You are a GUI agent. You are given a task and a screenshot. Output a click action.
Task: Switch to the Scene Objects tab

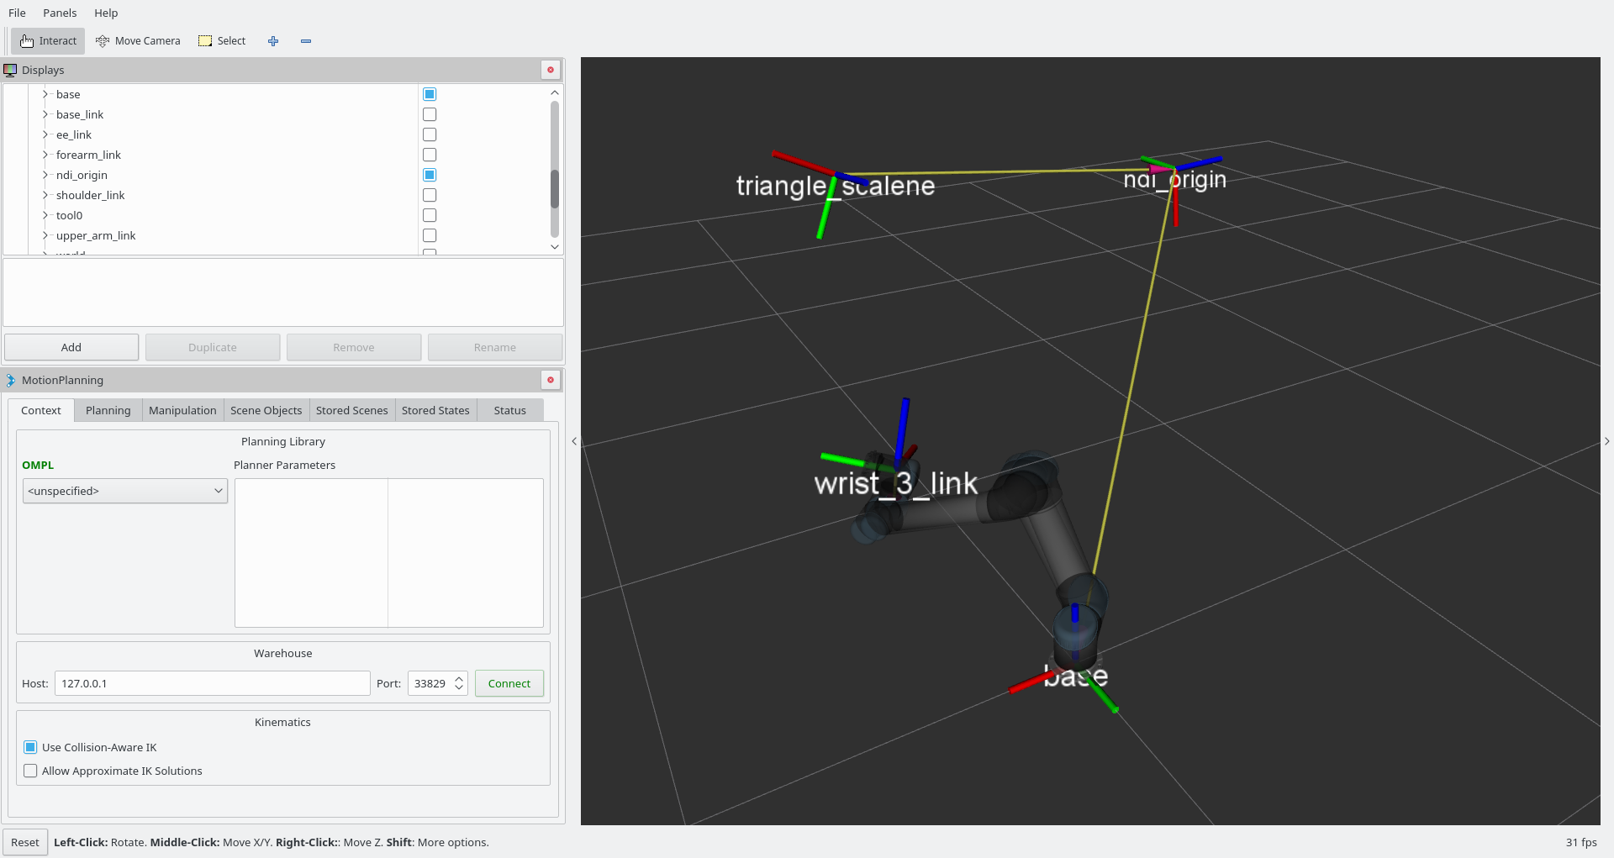pyautogui.click(x=266, y=410)
